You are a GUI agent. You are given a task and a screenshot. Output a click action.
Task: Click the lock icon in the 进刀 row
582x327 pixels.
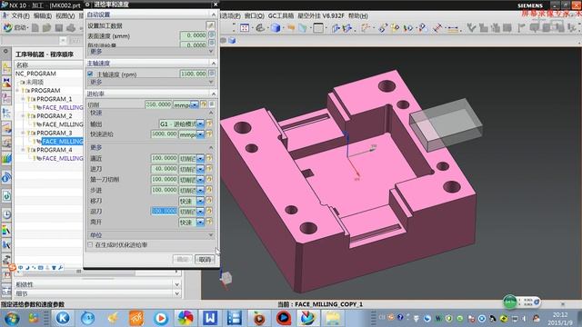click(x=209, y=169)
